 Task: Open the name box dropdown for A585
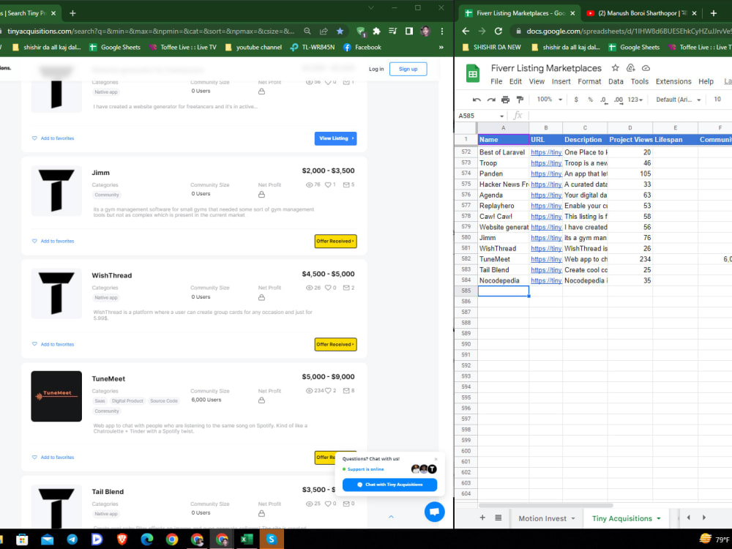click(x=502, y=116)
